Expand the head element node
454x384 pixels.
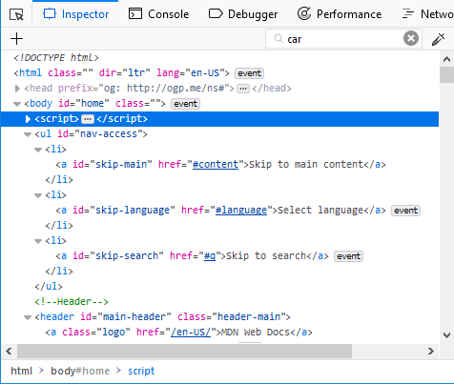pyautogui.click(x=17, y=89)
